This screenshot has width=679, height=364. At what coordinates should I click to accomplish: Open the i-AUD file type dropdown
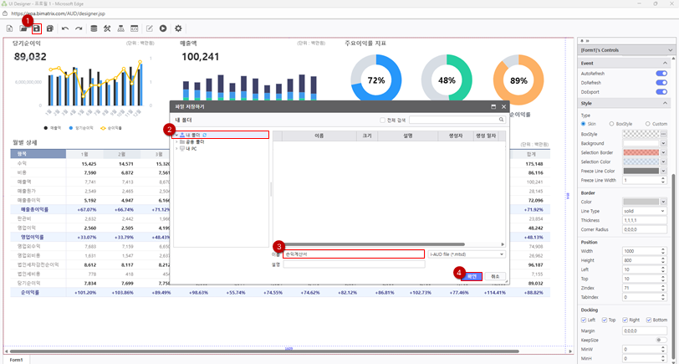[467, 254]
